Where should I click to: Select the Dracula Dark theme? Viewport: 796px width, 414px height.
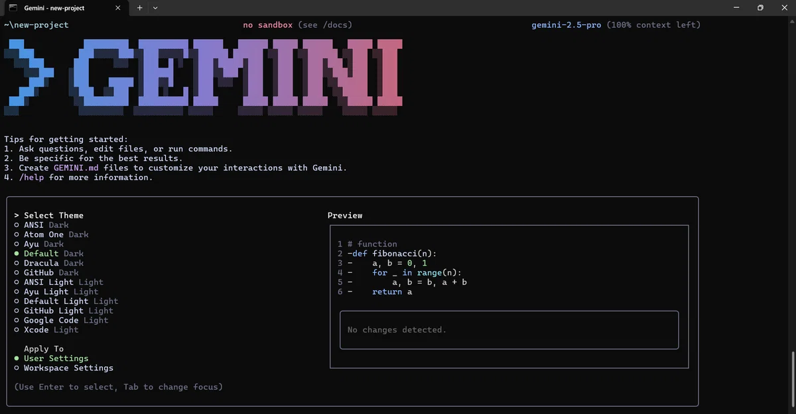(x=48, y=263)
